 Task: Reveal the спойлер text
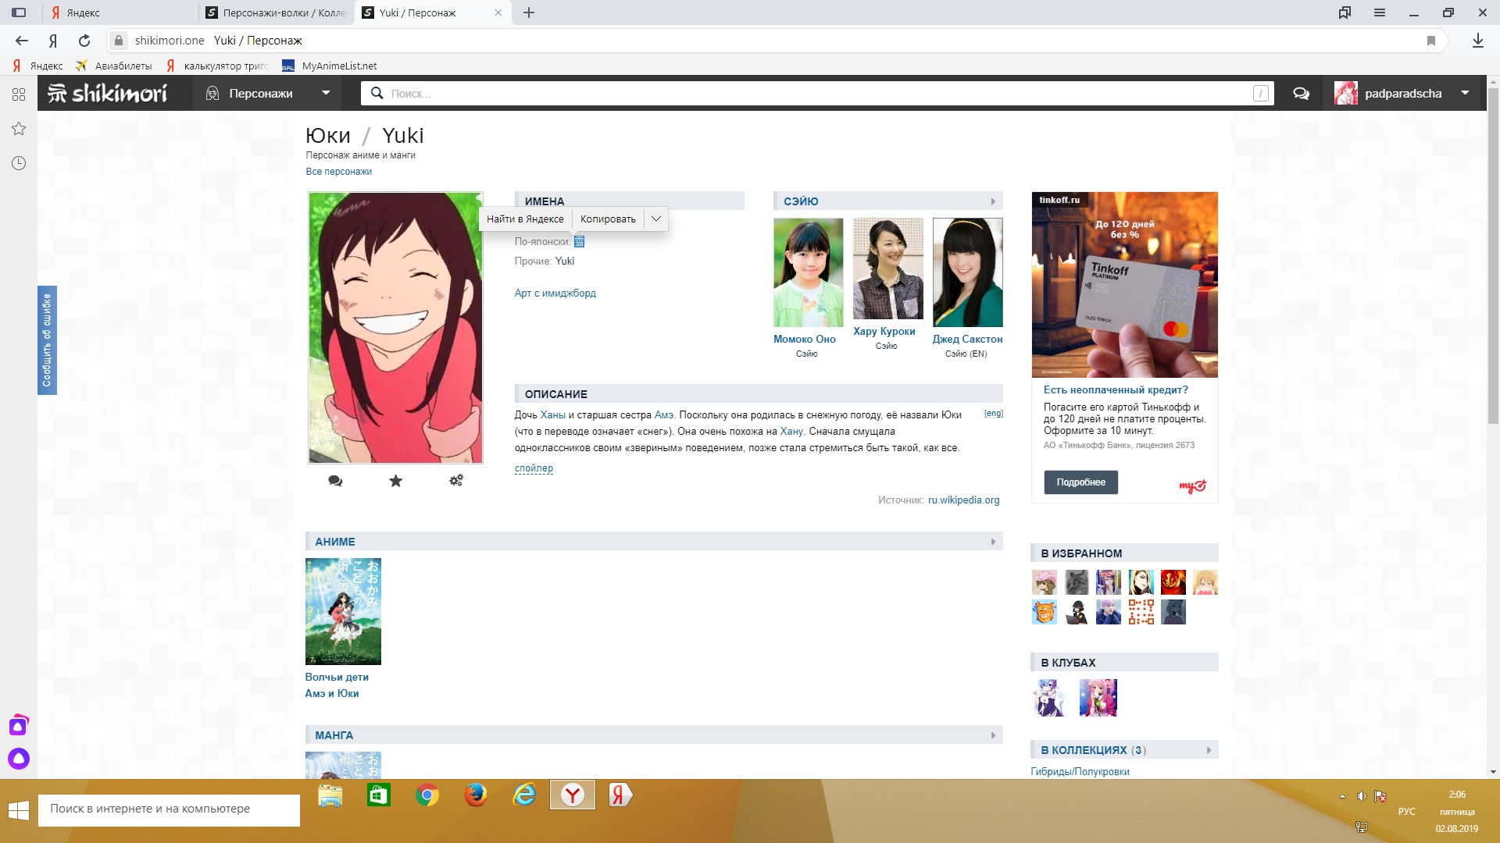tap(534, 468)
